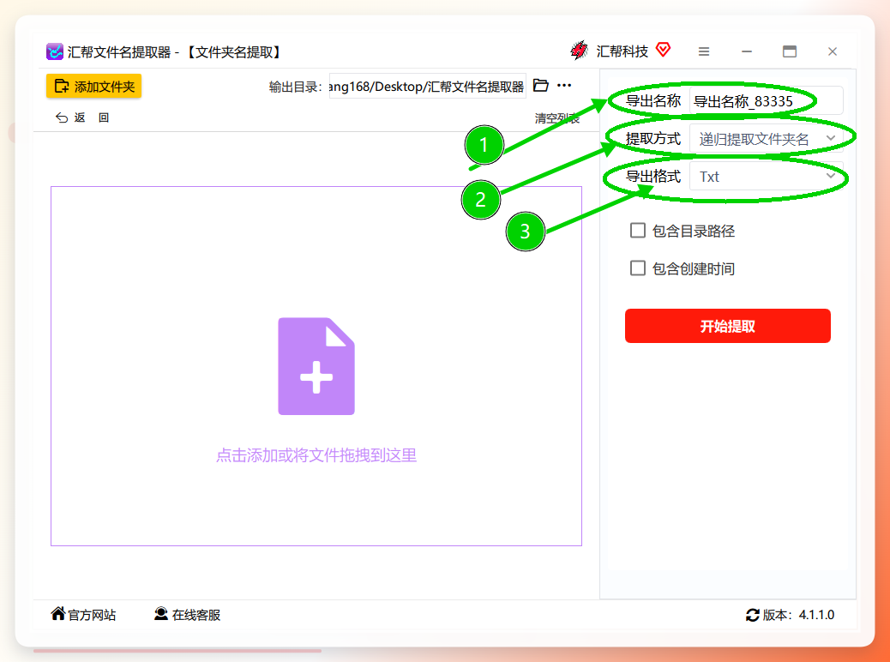Click the house icon beside 官方网站
The height and width of the screenshot is (662, 890).
tap(58, 614)
